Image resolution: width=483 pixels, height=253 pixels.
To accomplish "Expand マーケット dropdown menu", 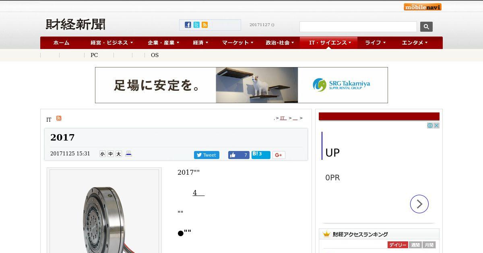I will [x=237, y=43].
